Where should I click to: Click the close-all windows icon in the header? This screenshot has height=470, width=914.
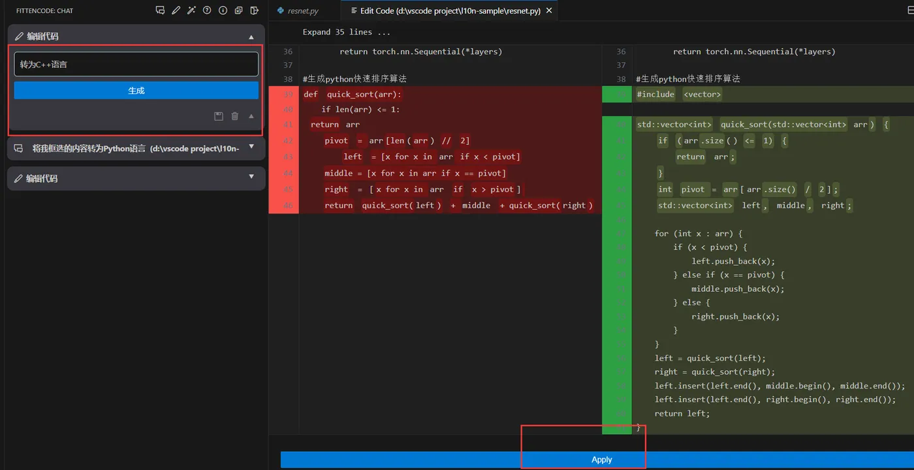pyautogui.click(x=238, y=10)
